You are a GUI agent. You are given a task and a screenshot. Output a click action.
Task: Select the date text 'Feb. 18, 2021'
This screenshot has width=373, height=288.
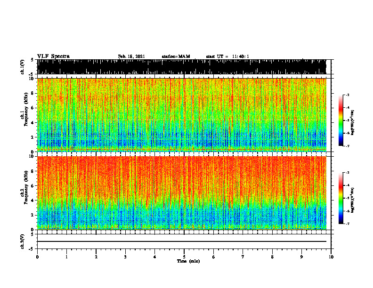click(x=131, y=56)
